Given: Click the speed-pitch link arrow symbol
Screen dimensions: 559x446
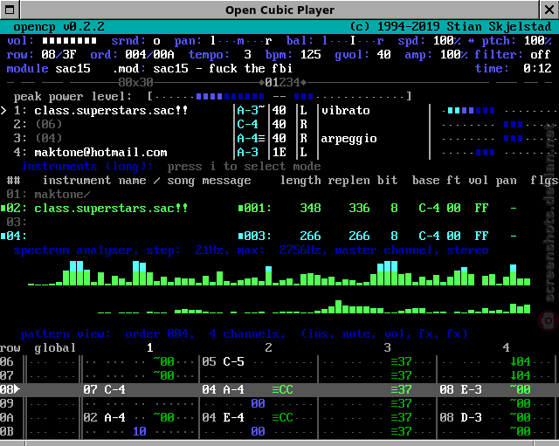Looking at the screenshot, I should point(472,41).
